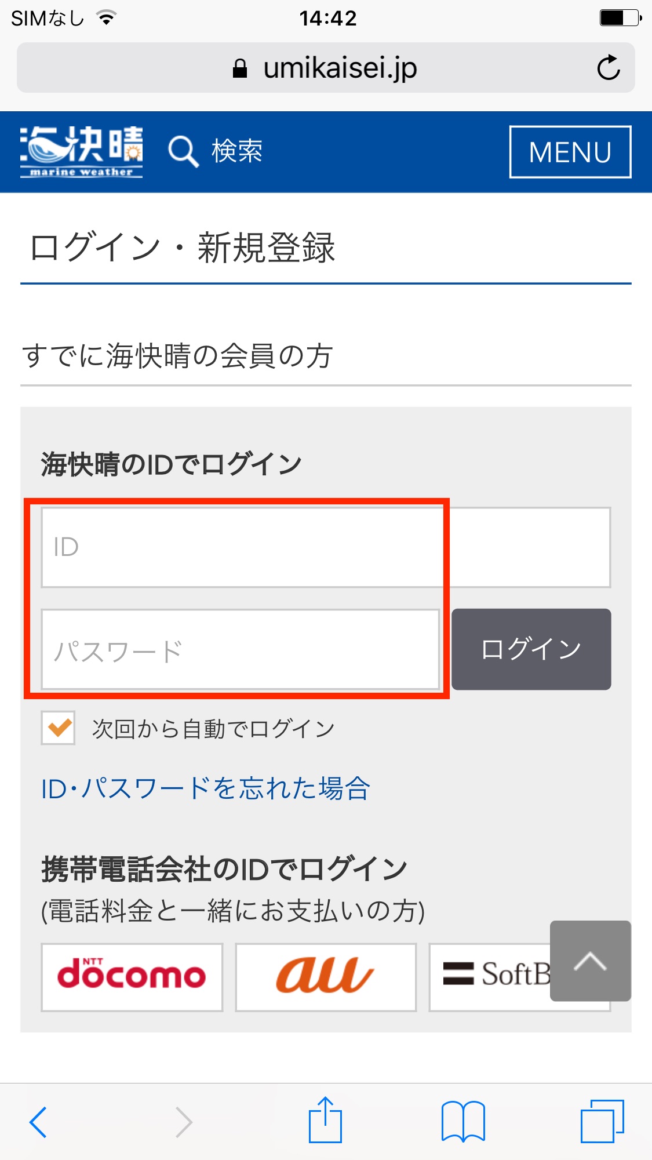This screenshot has height=1160, width=652.
Task: Click the 海快晴 marine weather logo
Action: [x=81, y=151]
